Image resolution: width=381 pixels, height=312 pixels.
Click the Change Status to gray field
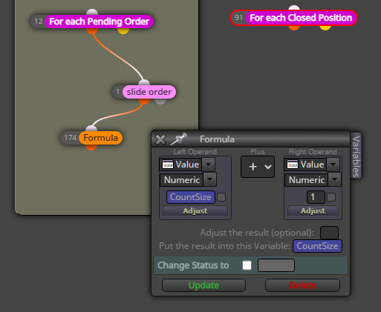tap(276, 265)
